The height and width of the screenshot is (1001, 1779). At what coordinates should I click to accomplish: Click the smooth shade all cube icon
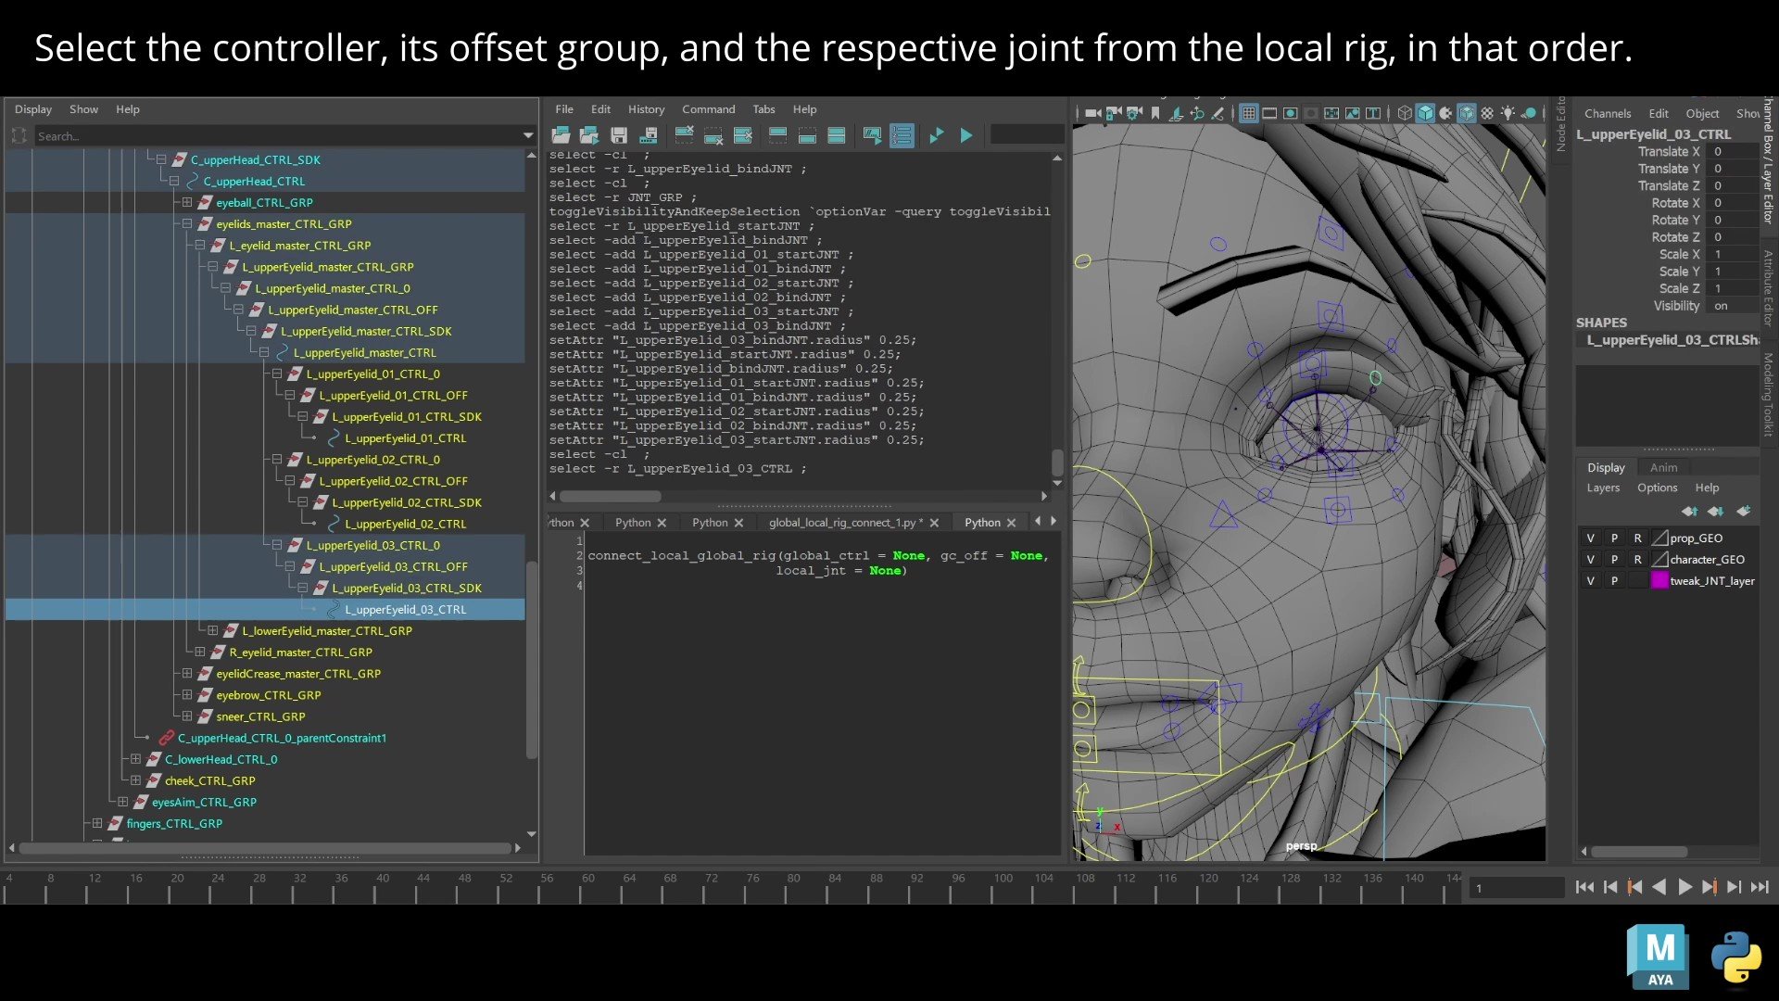[x=1424, y=113]
